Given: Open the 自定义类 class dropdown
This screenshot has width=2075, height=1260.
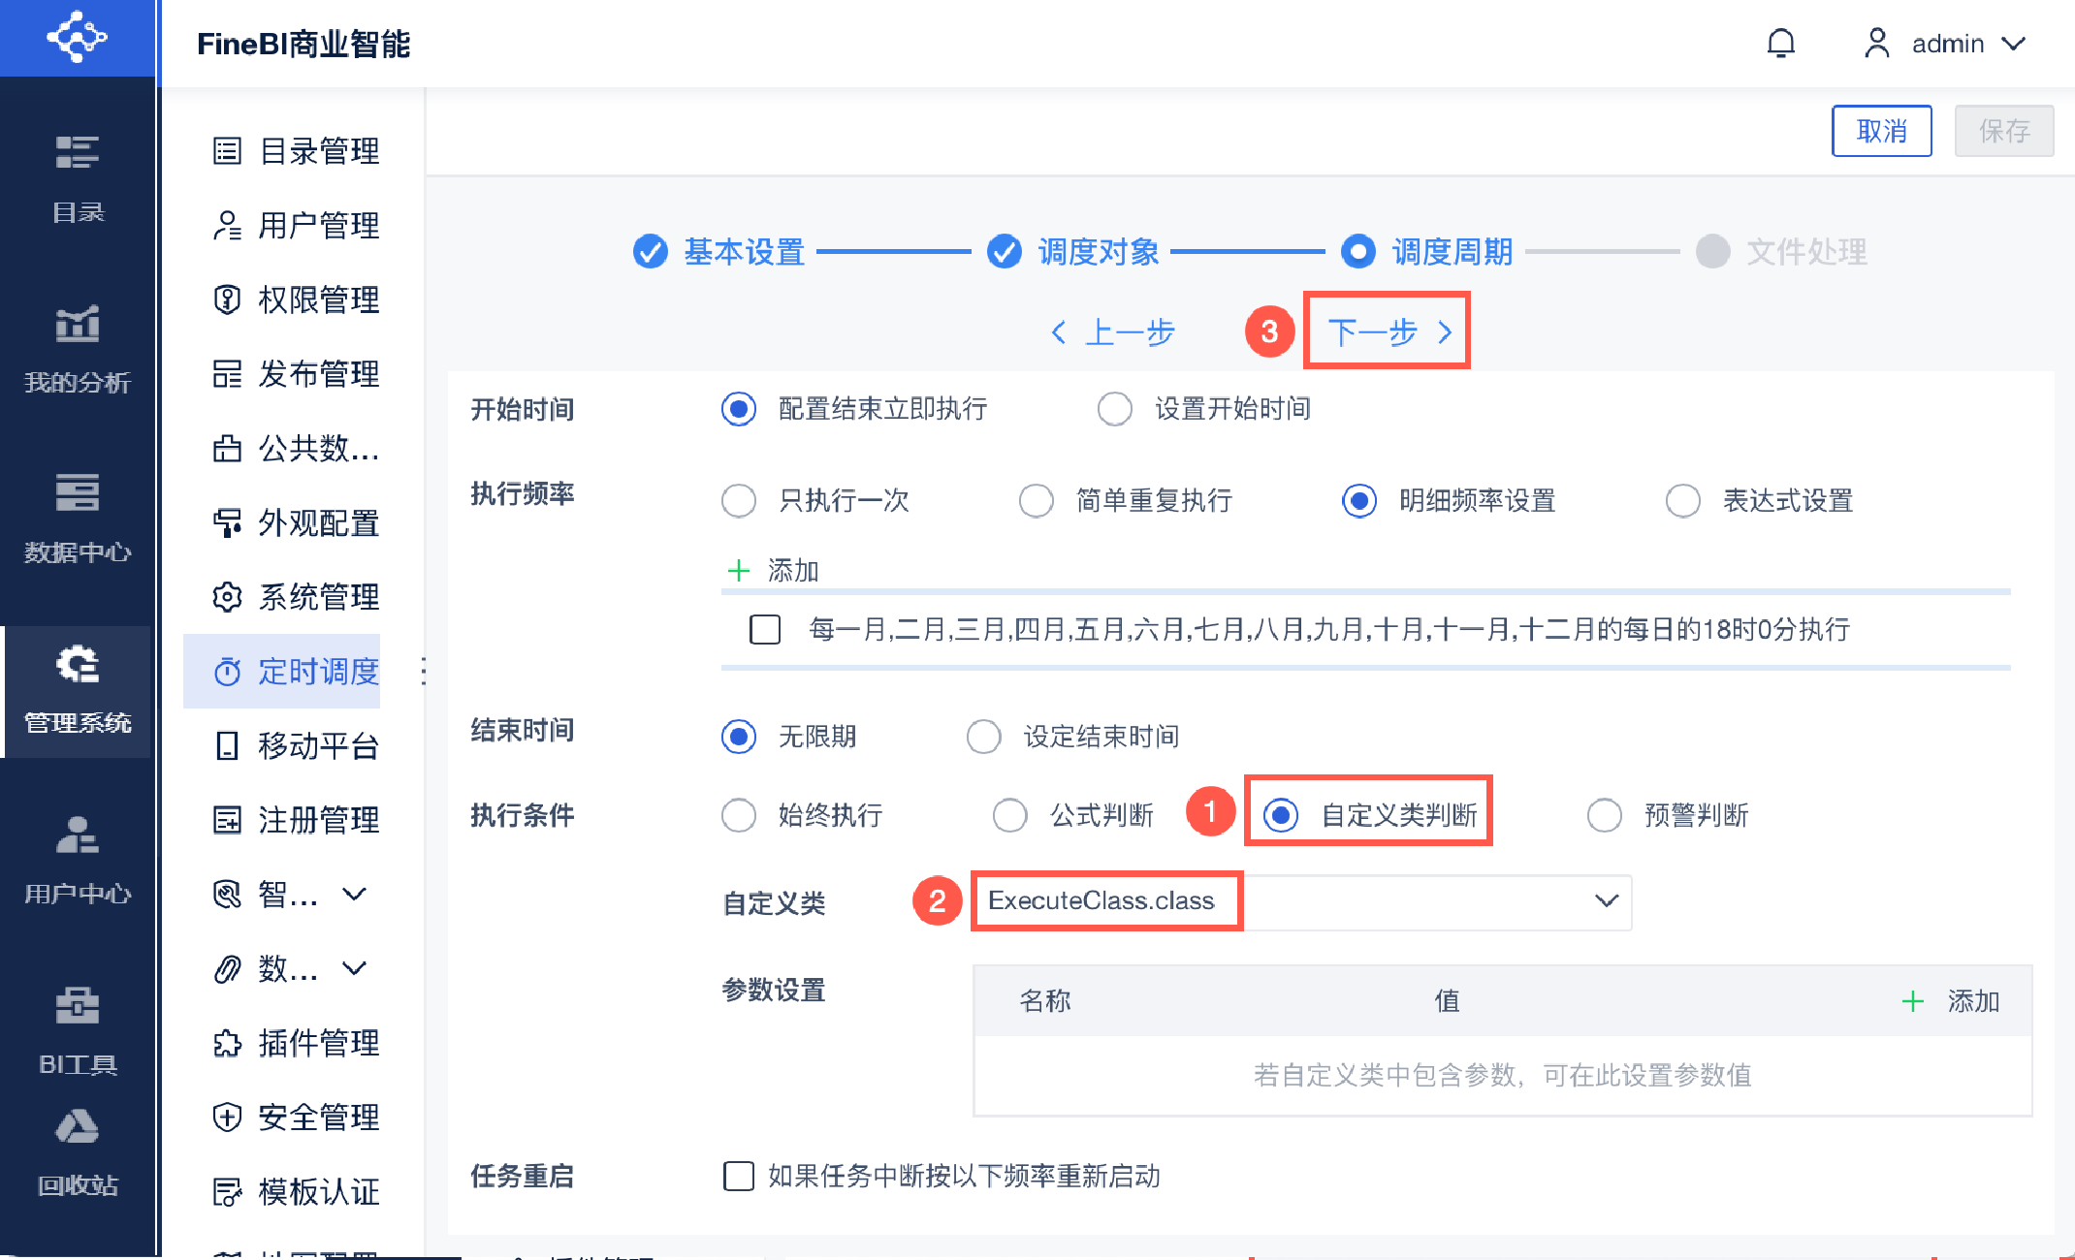Looking at the screenshot, I should coord(1606,901).
